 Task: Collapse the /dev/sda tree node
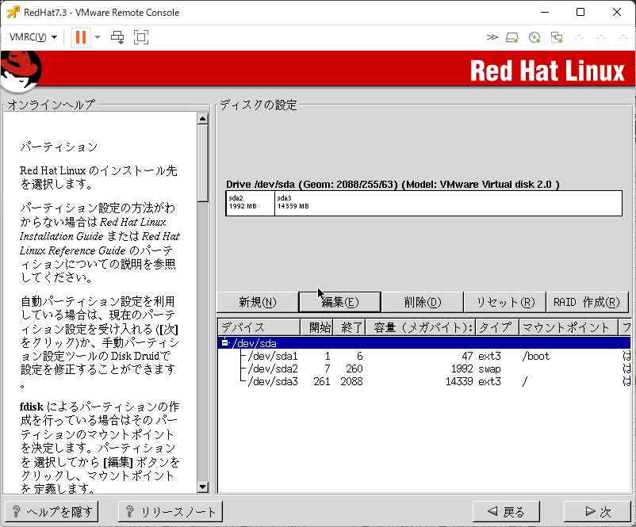(224, 343)
